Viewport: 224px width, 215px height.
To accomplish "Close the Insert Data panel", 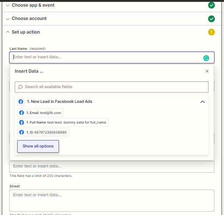I will [x=207, y=71].
